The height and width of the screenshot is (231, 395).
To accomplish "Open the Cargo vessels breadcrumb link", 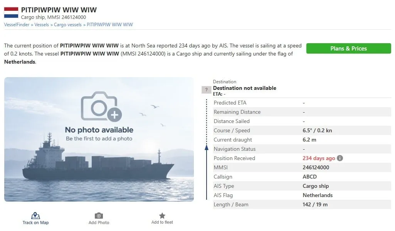I will [68, 25].
